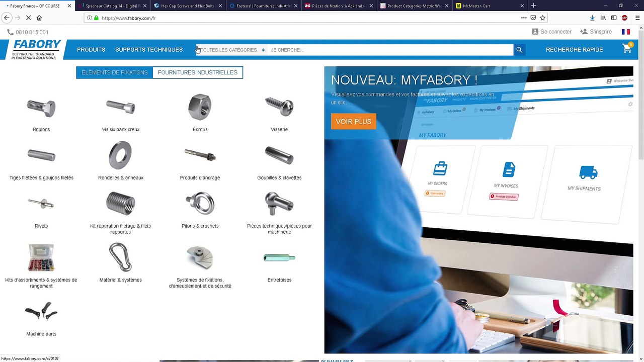644x362 pixels.
Task: Select the French flag language icon
Action: tap(626, 32)
